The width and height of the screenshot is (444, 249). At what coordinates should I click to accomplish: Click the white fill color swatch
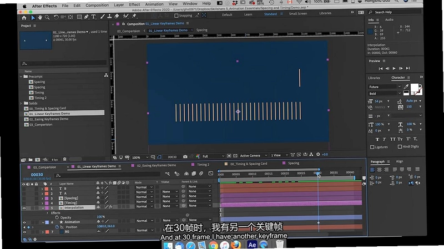[414, 88]
